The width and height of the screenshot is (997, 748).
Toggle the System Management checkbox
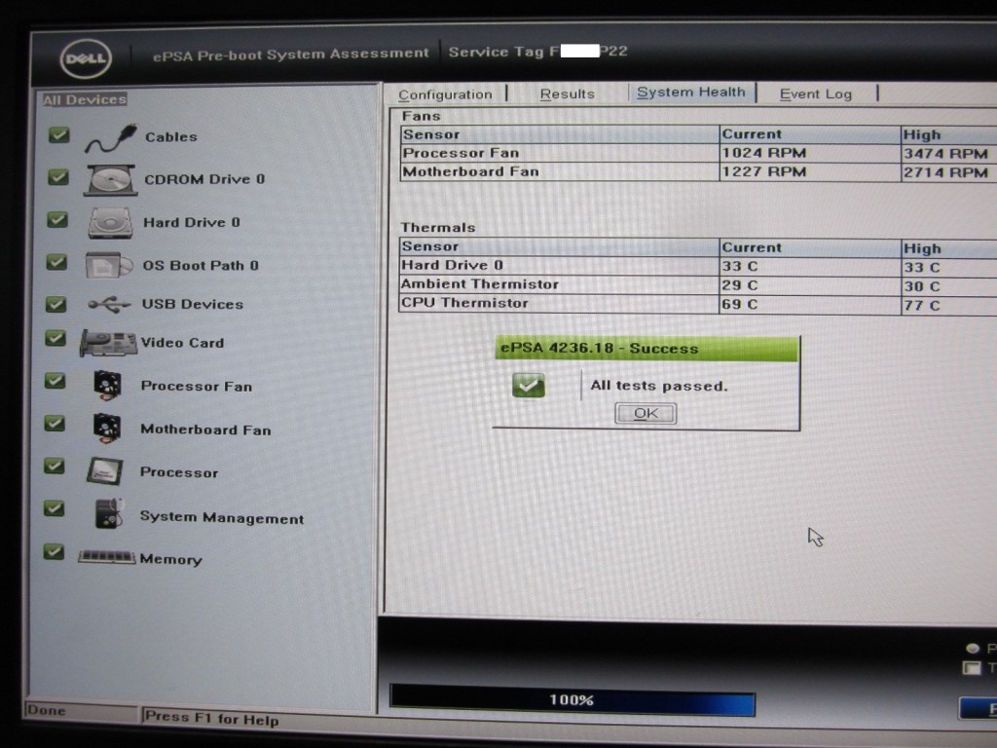click(54, 508)
